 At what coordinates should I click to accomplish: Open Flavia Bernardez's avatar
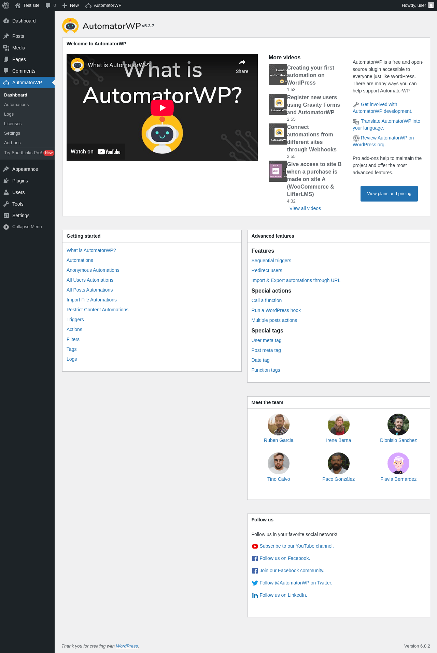398,463
